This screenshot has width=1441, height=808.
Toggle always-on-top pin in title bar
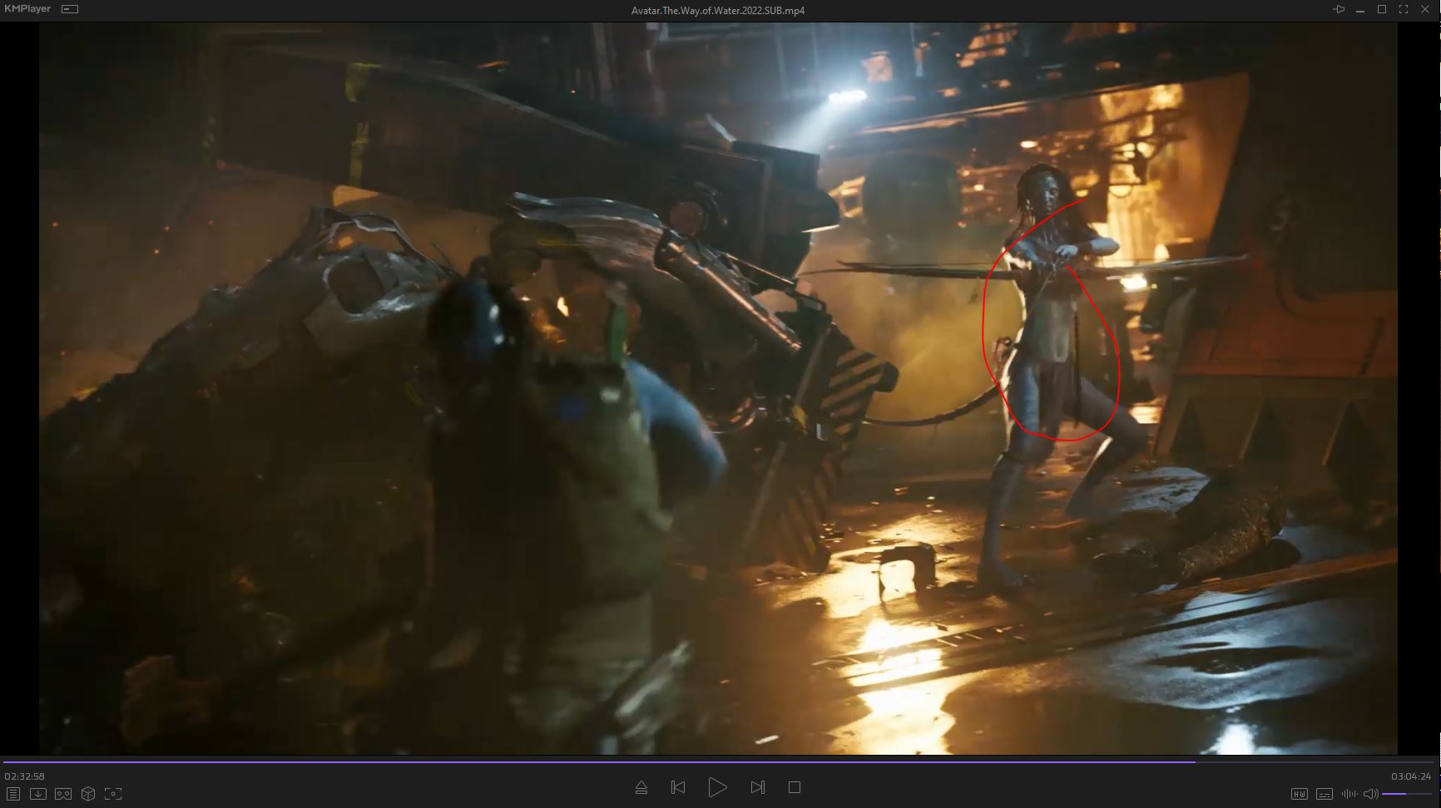click(1339, 9)
